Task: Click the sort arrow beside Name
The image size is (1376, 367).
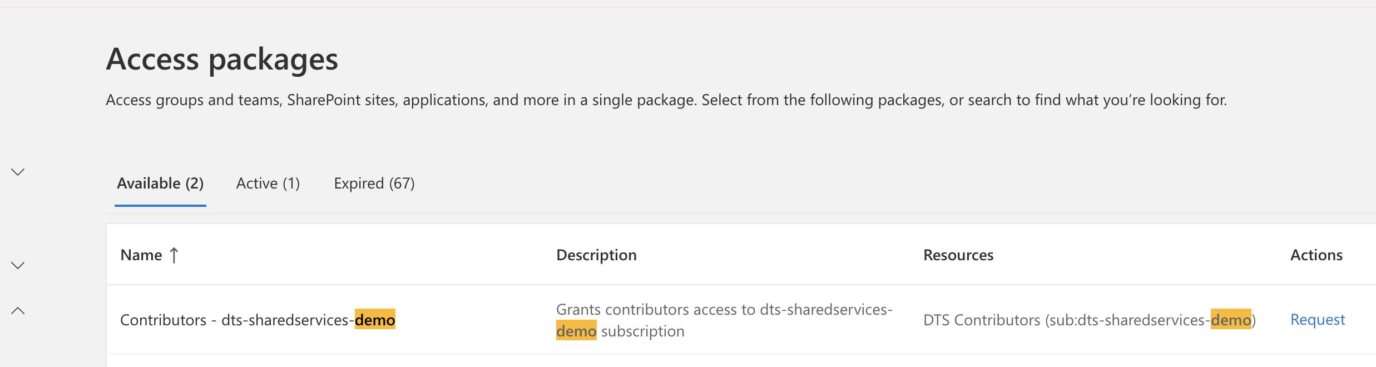Action: click(x=174, y=255)
